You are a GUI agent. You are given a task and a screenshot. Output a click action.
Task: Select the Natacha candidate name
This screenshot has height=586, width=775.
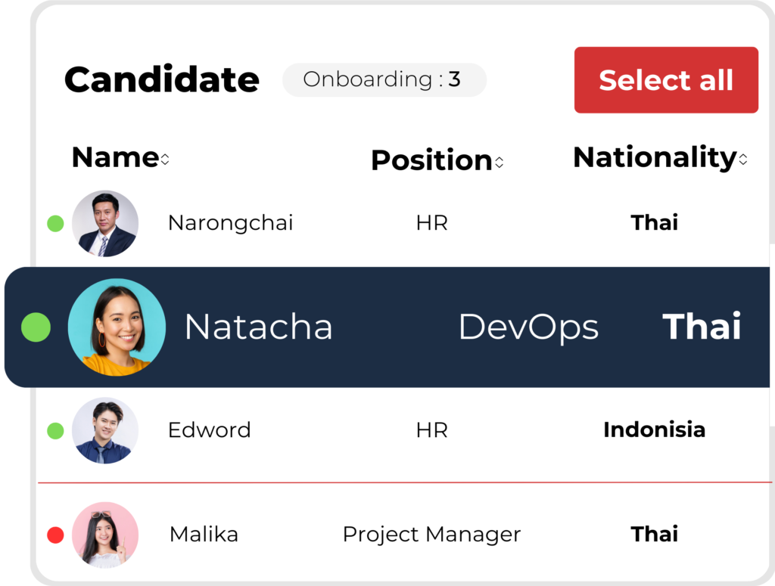point(259,327)
